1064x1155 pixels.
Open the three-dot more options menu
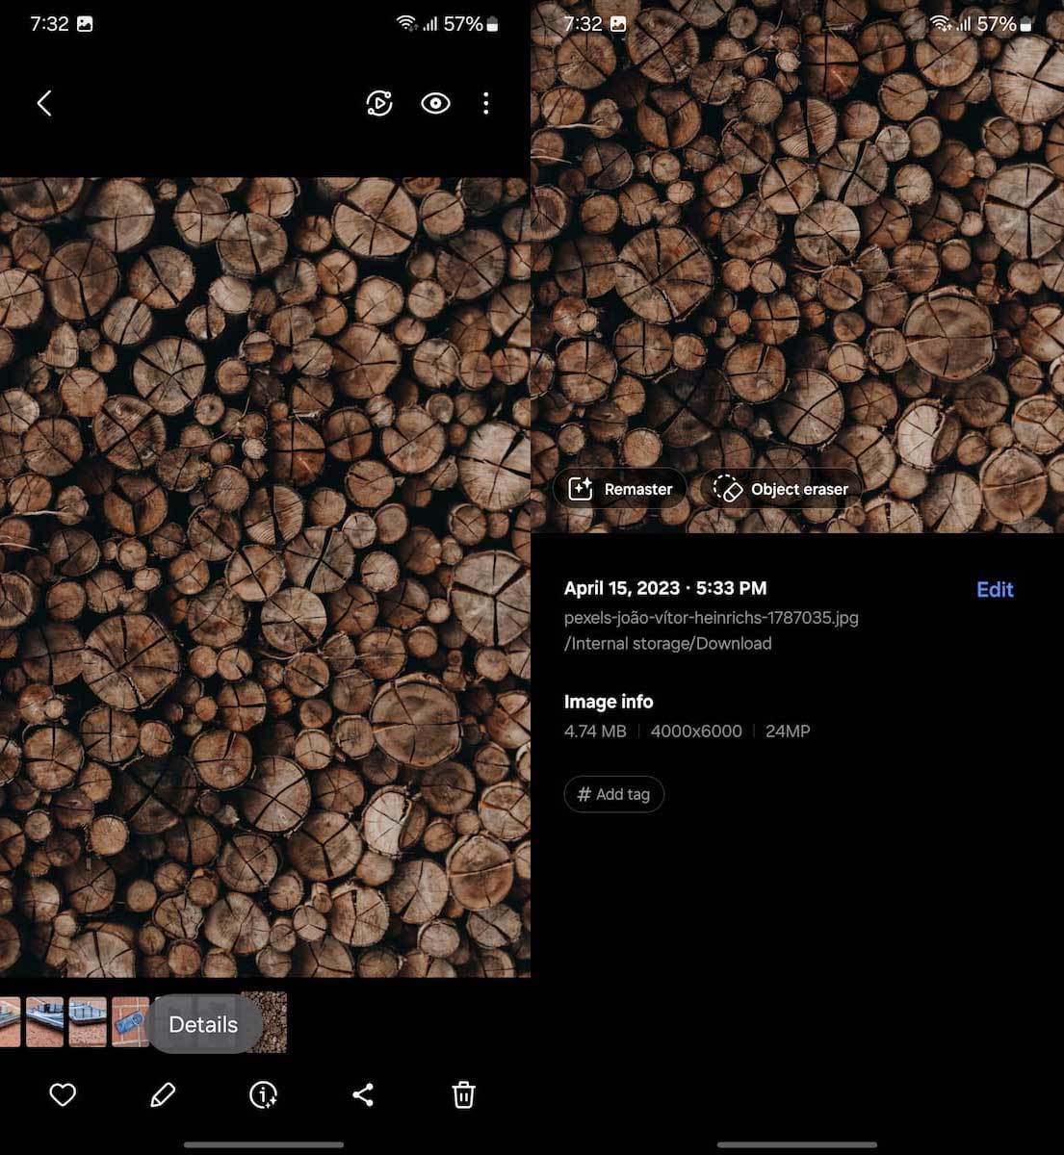click(486, 103)
